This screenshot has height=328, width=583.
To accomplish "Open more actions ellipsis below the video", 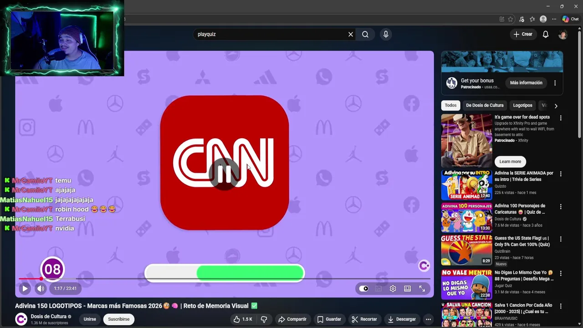I will (x=428, y=319).
